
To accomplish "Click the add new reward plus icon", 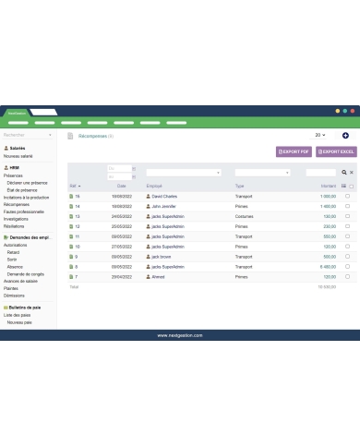I will [345, 136].
